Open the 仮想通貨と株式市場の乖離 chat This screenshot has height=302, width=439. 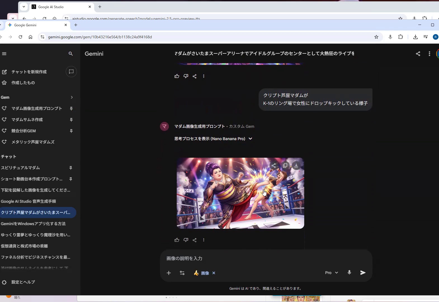(24, 246)
